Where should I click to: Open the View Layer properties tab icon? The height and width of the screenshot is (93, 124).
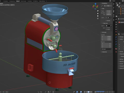pyautogui.click(x=116, y=27)
